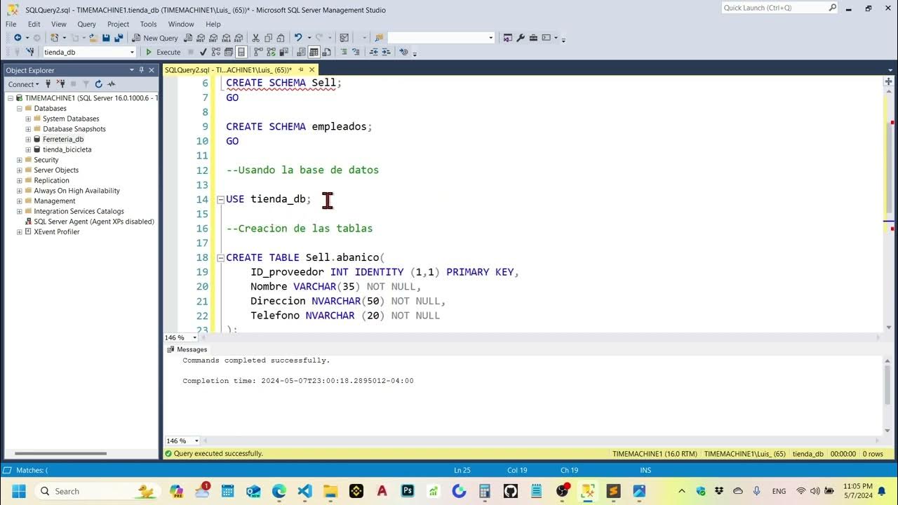Screen dimensions: 898x505
Task: Click the Paste icon in toolbar
Action: coord(281,38)
